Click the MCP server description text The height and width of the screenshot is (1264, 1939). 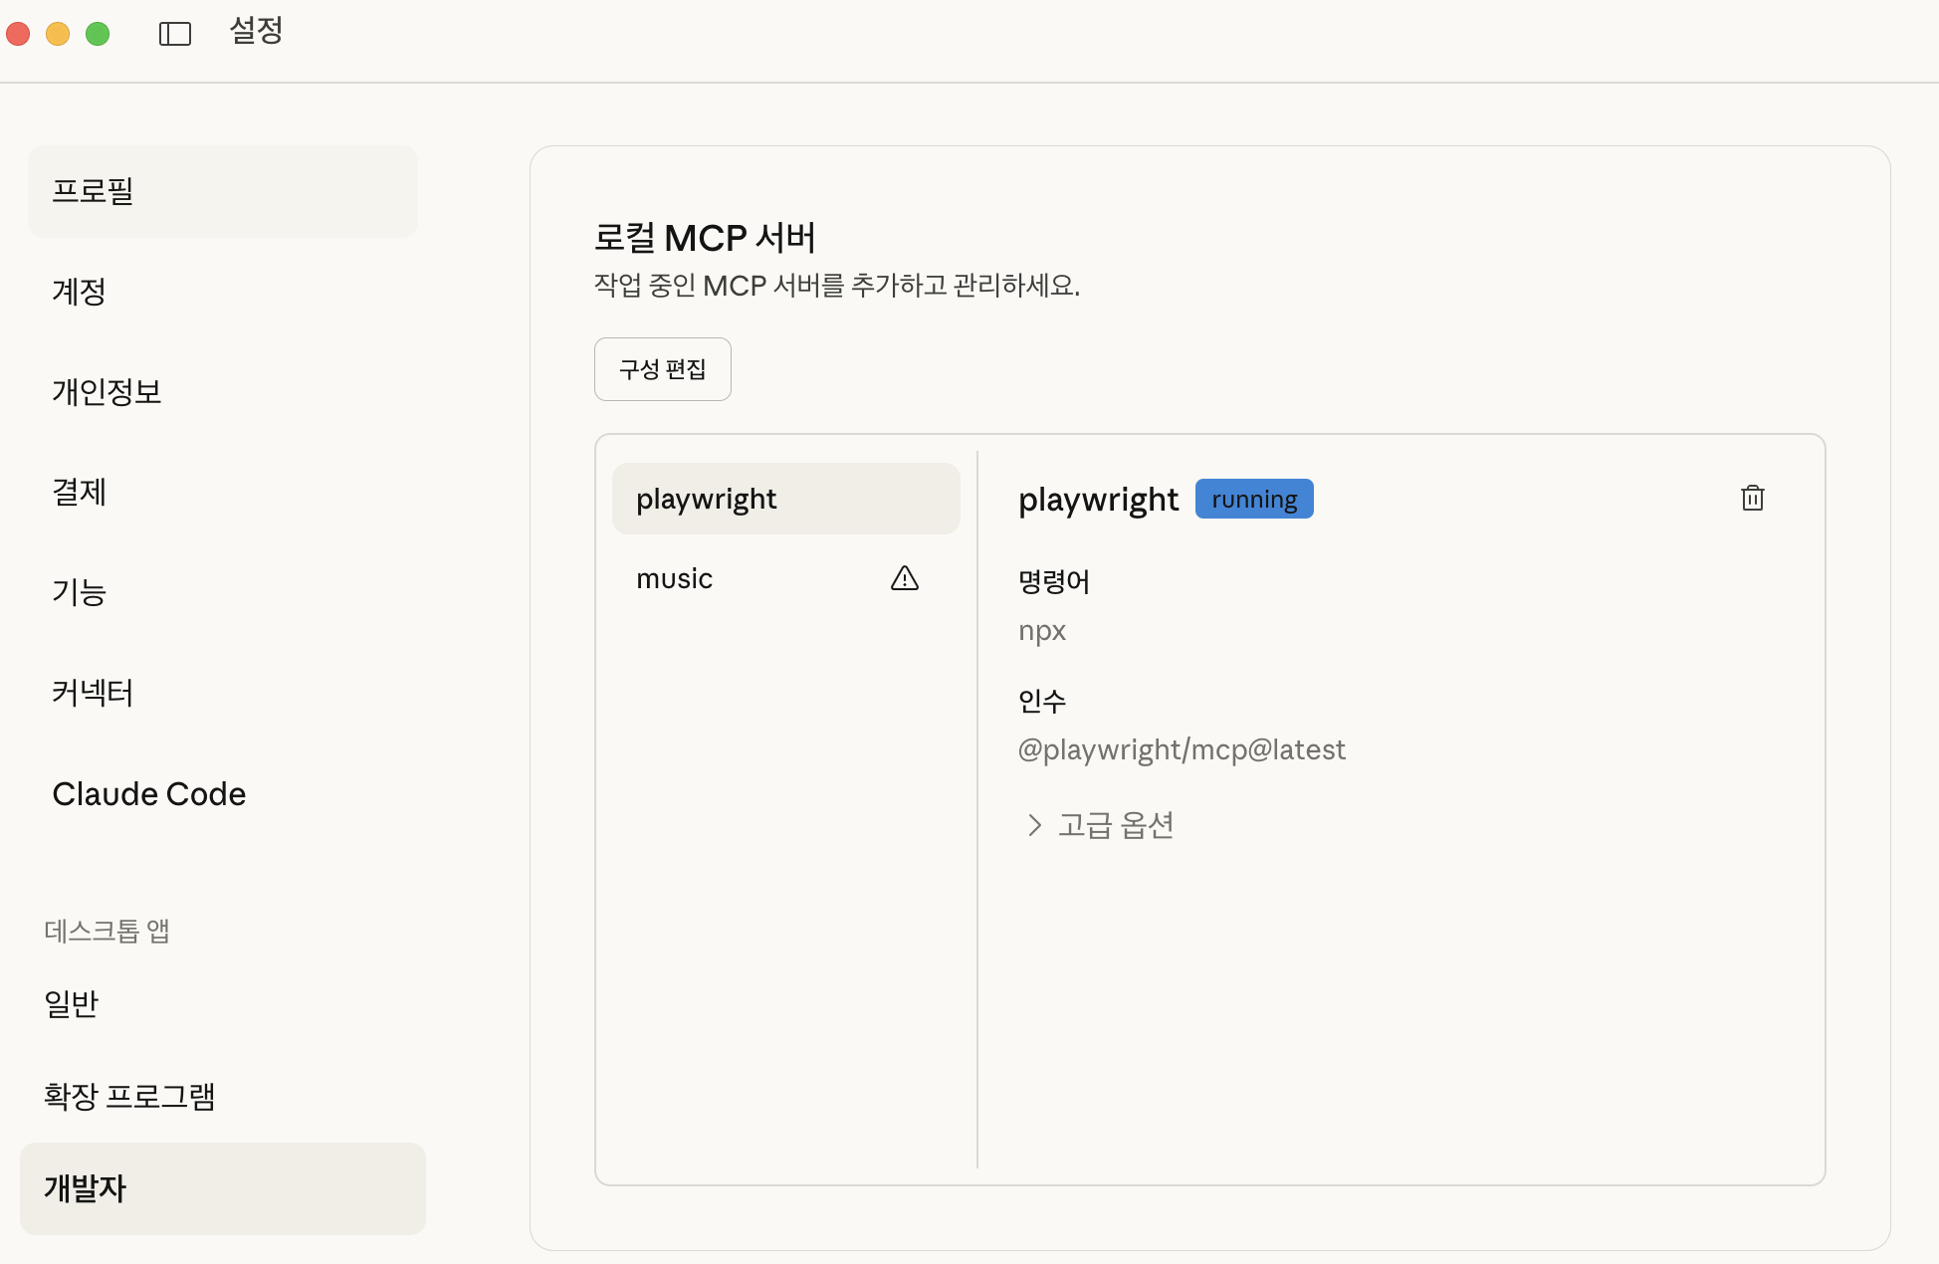coord(837,286)
